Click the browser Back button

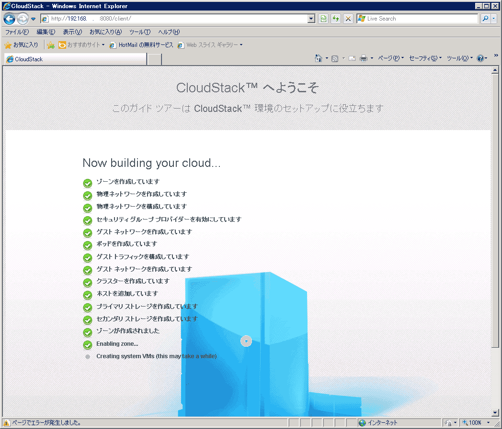point(9,19)
